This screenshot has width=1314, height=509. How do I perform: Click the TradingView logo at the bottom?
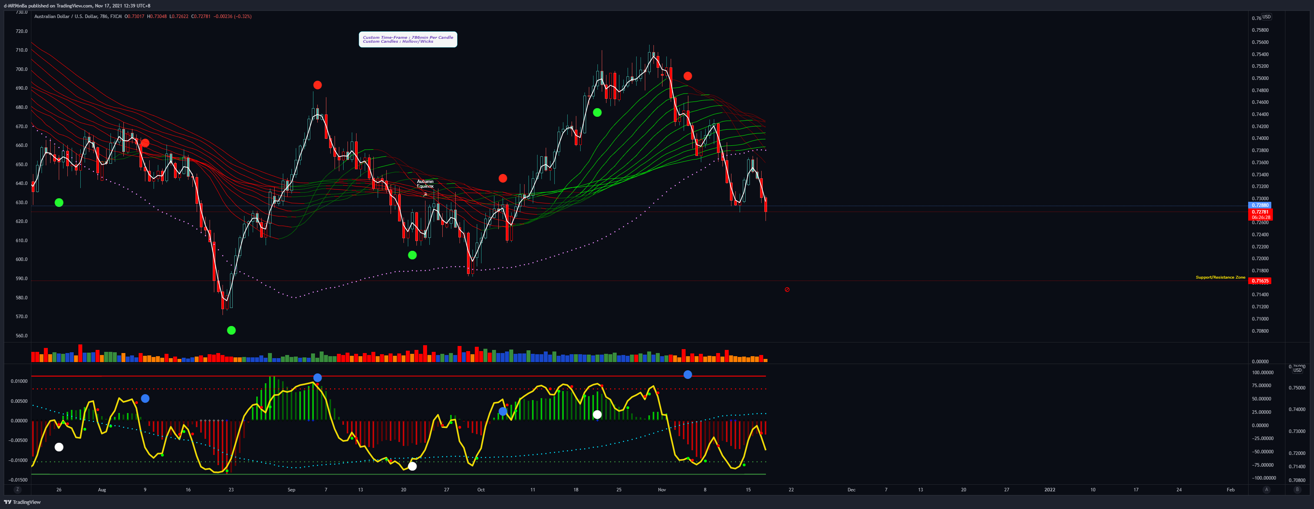22,502
